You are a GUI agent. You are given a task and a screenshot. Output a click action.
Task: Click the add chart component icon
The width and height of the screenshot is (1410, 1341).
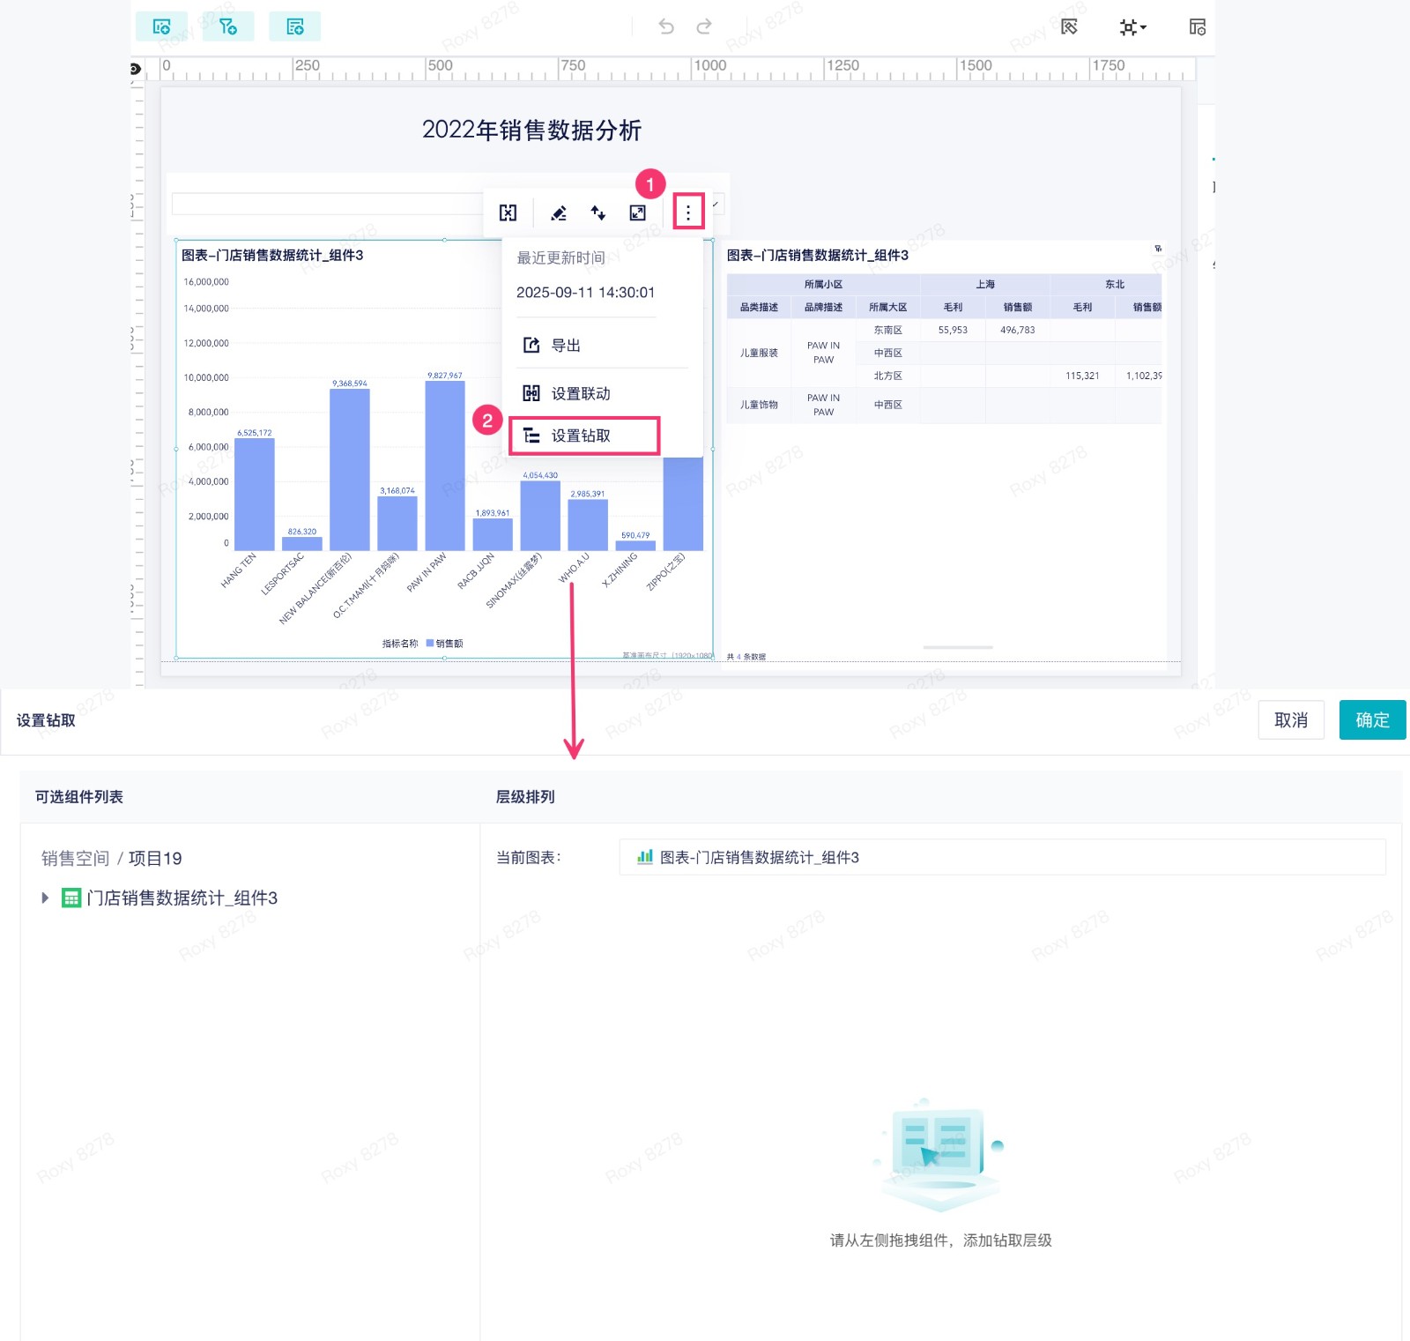click(161, 26)
